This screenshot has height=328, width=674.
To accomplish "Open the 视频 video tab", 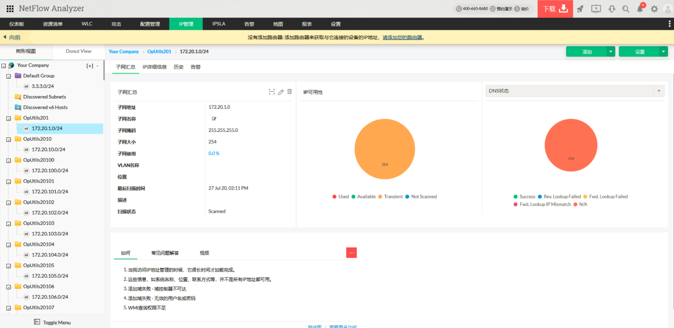I will (x=204, y=253).
